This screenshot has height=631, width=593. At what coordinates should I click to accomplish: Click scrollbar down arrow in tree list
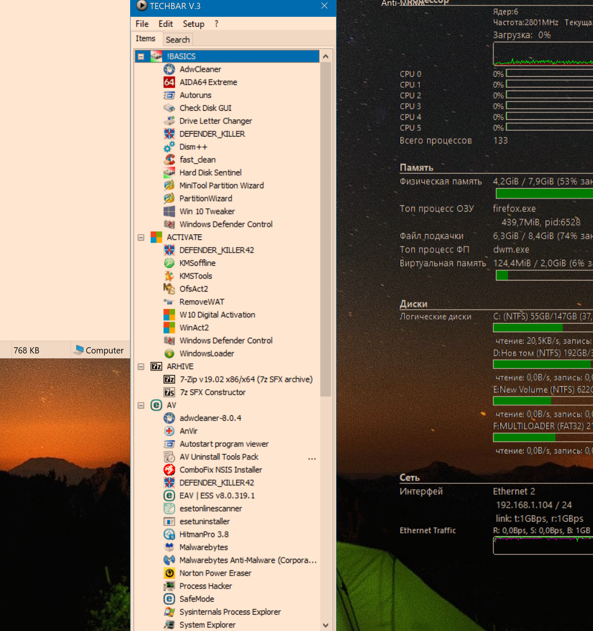click(326, 625)
